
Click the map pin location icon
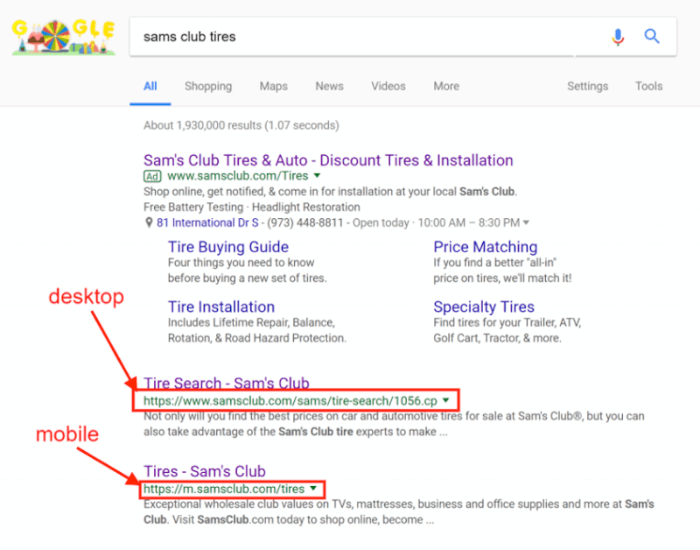[149, 222]
